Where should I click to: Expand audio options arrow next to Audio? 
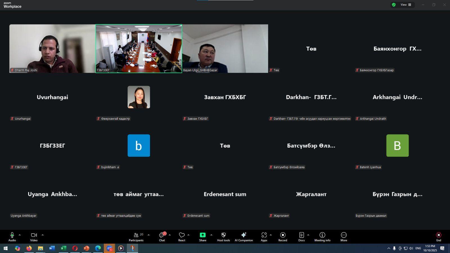20,235
